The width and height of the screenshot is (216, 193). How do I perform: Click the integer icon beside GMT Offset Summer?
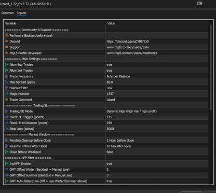6,175
